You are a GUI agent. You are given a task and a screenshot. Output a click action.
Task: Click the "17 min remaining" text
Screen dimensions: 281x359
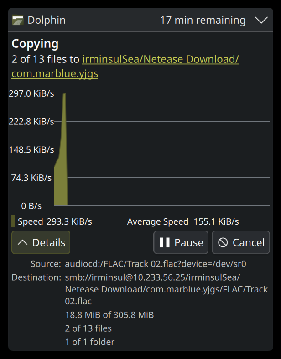(203, 20)
